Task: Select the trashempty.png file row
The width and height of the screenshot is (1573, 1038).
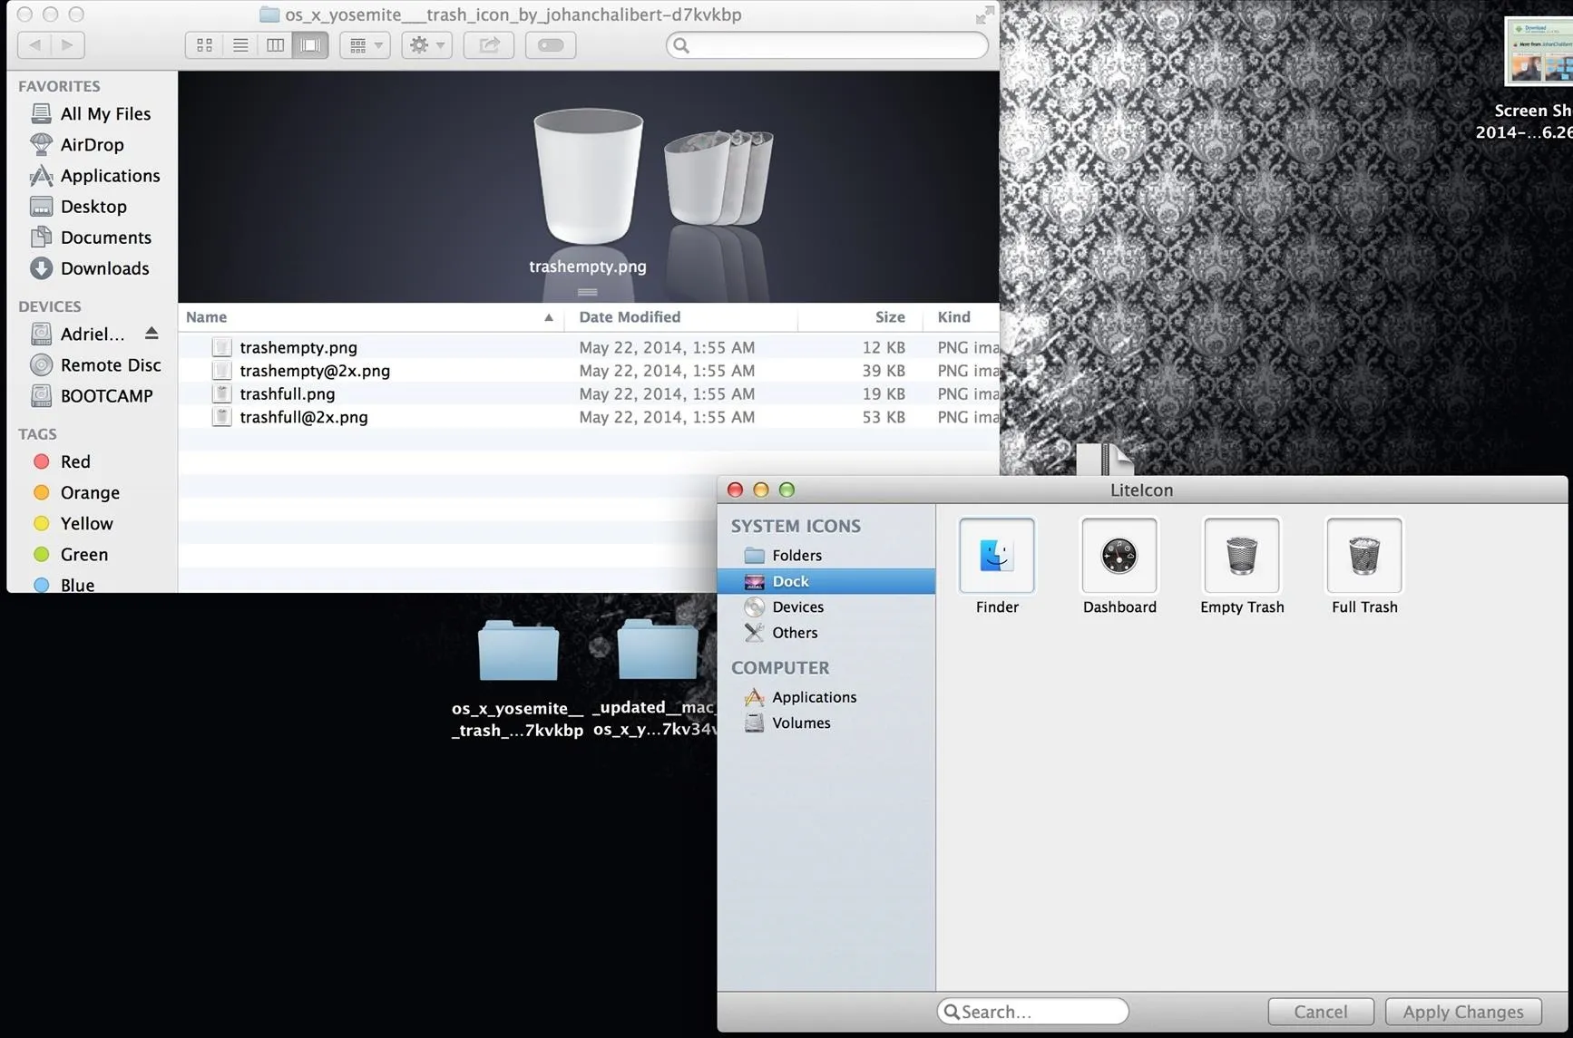Action: click(589, 347)
